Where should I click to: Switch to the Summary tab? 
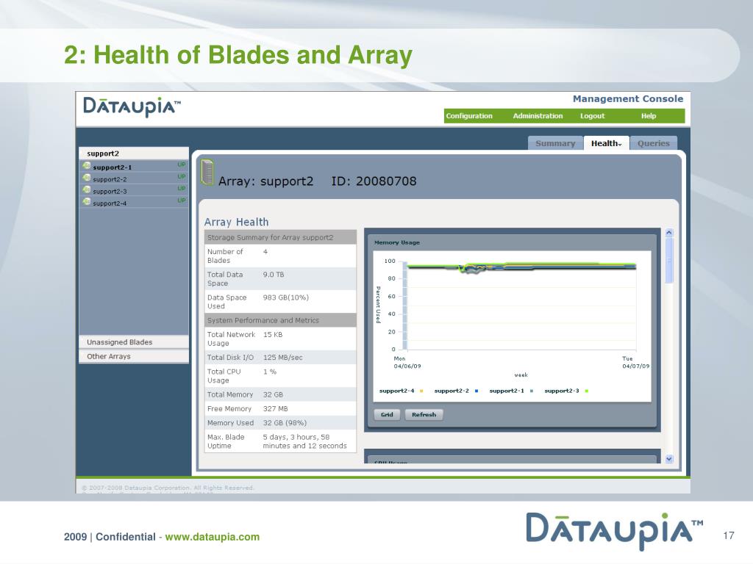pos(555,143)
